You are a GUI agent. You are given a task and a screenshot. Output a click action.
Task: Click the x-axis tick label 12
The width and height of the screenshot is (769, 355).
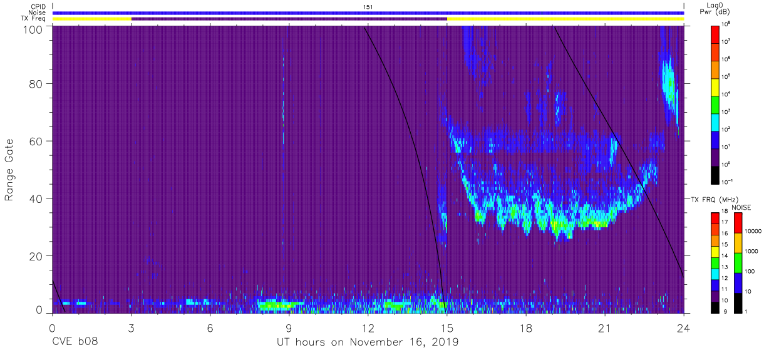368,328
